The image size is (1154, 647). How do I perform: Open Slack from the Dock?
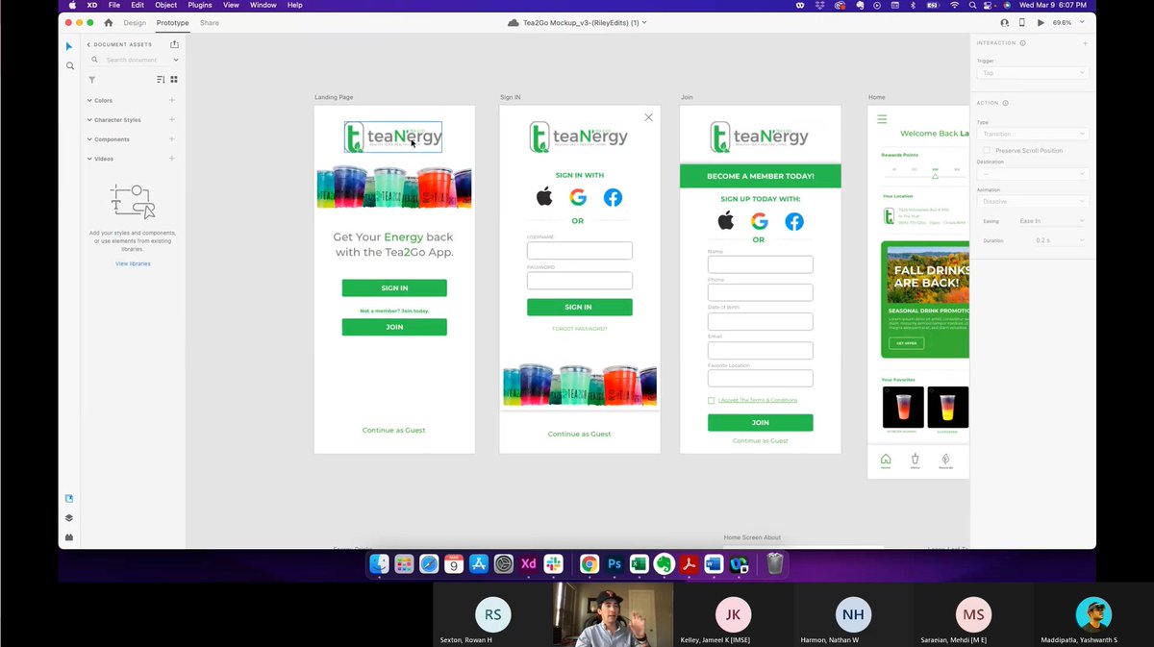point(553,564)
